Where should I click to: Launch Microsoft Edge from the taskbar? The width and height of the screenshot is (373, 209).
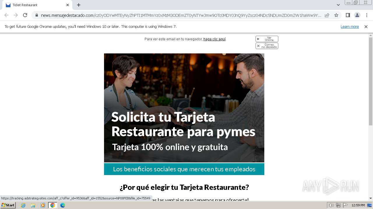63,205
